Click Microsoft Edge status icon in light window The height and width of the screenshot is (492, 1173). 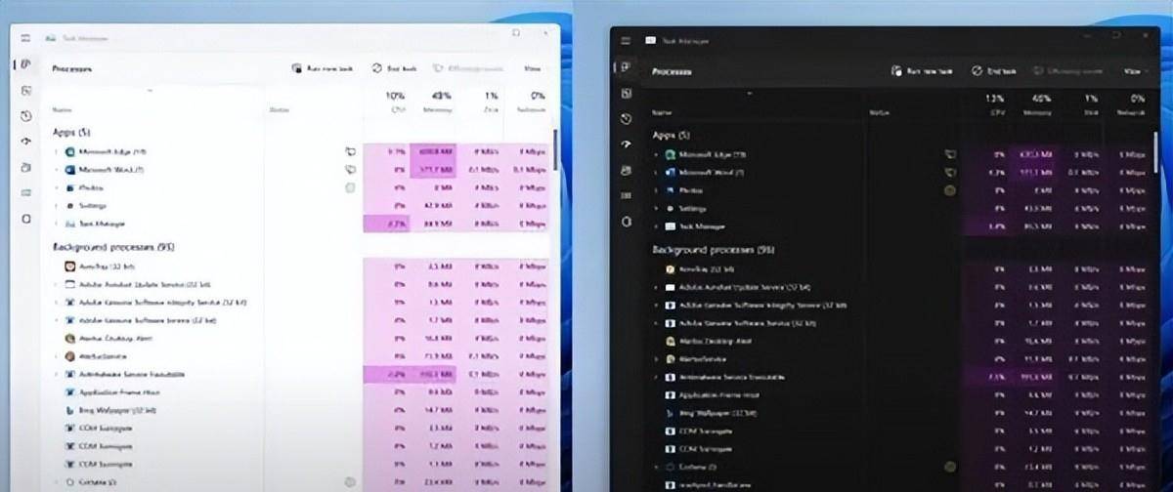(x=350, y=151)
